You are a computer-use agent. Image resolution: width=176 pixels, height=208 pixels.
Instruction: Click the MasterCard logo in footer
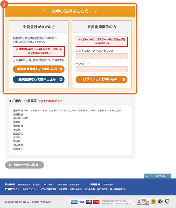89,202
